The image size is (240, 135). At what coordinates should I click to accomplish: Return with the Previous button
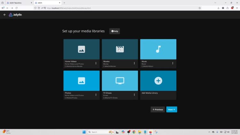coord(157,109)
